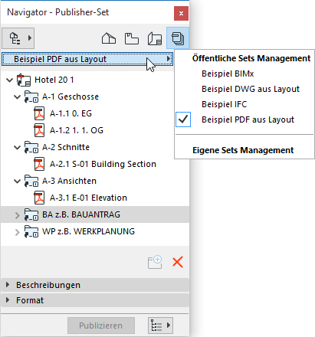Open the Project Map navigator icon

tap(109, 38)
